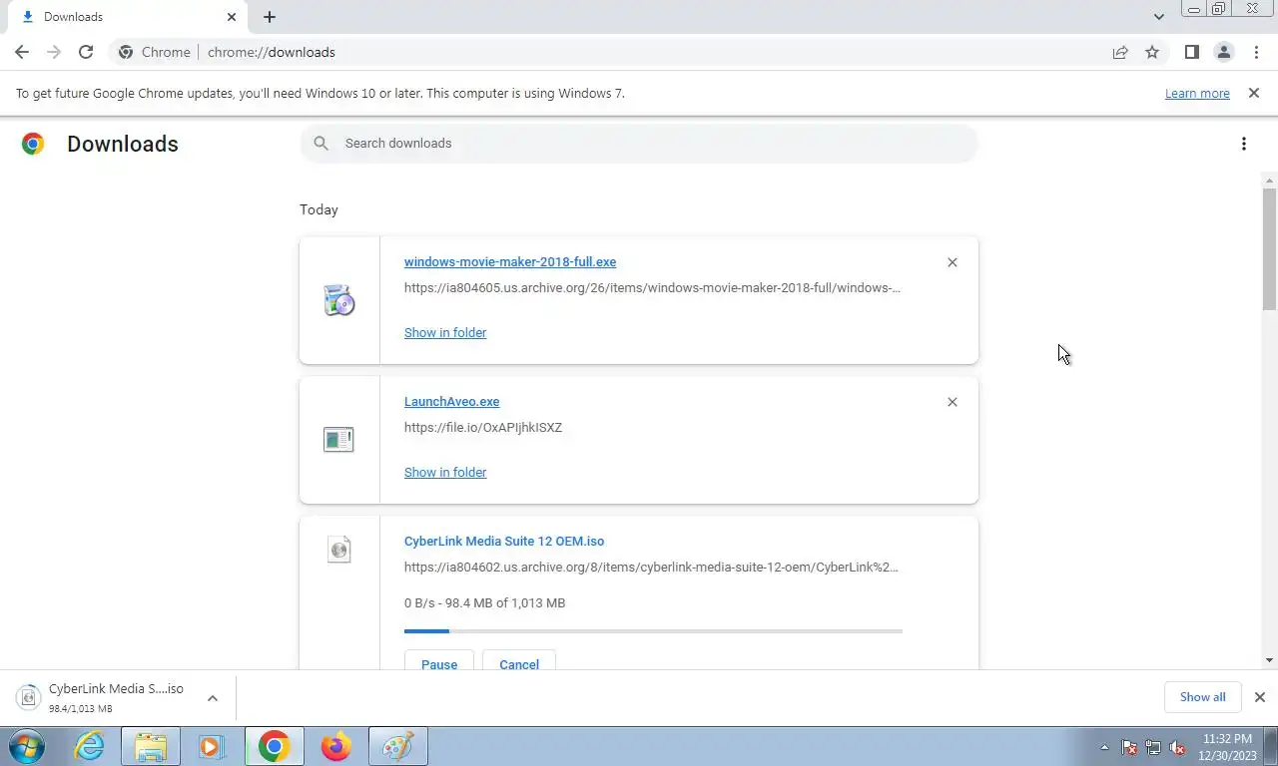
Task: Click the windows-movie-maker installer file icon
Action: coord(339,300)
